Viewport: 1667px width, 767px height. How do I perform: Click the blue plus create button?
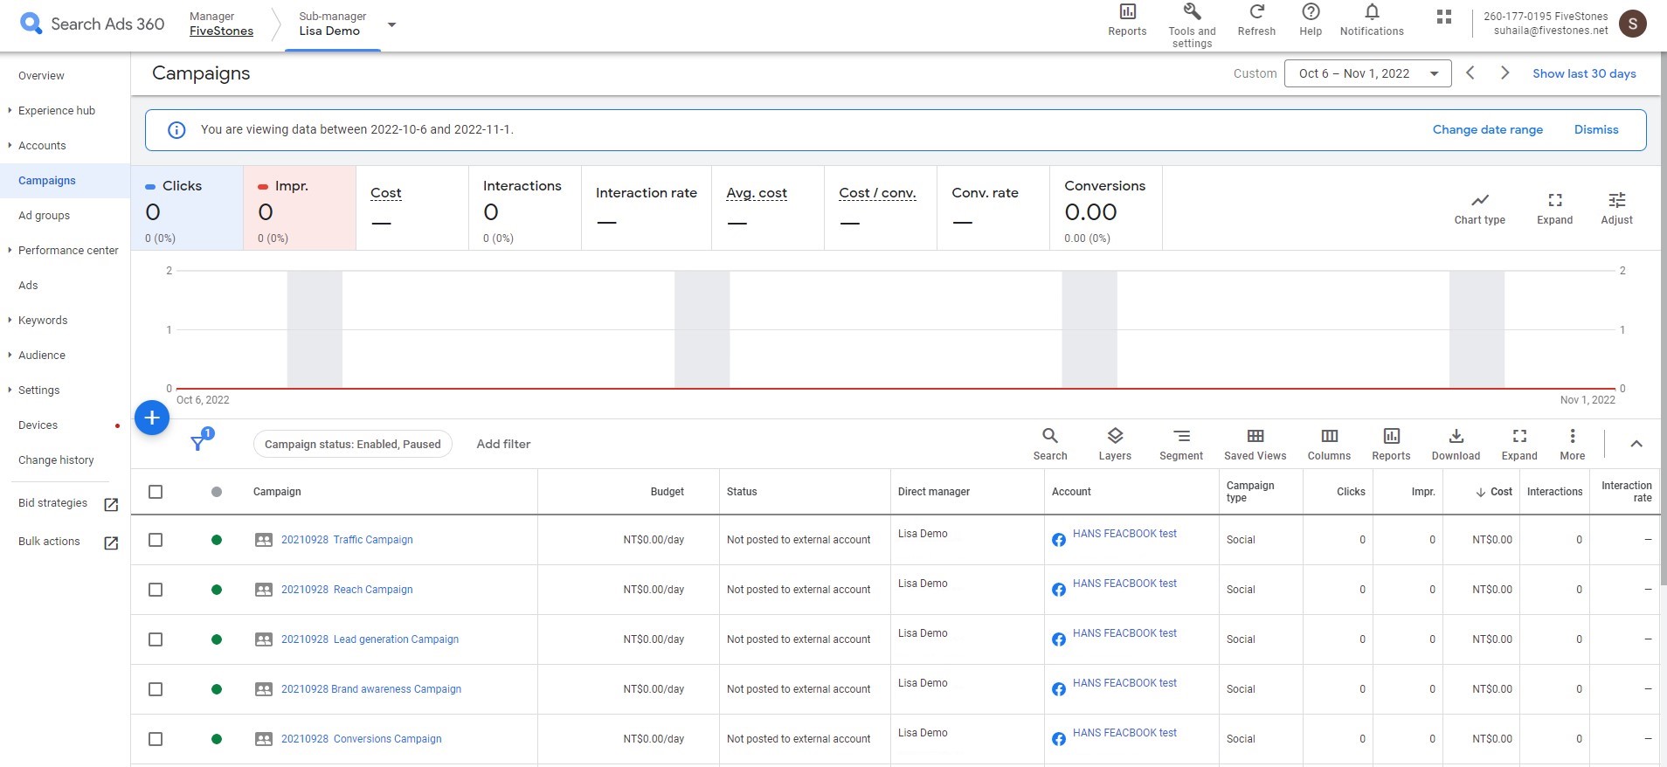(x=152, y=418)
